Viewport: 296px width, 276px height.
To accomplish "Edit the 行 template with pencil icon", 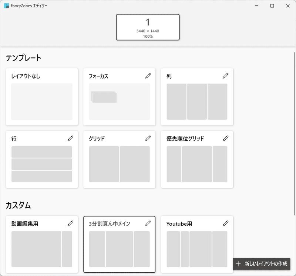I will pos(70,139).
